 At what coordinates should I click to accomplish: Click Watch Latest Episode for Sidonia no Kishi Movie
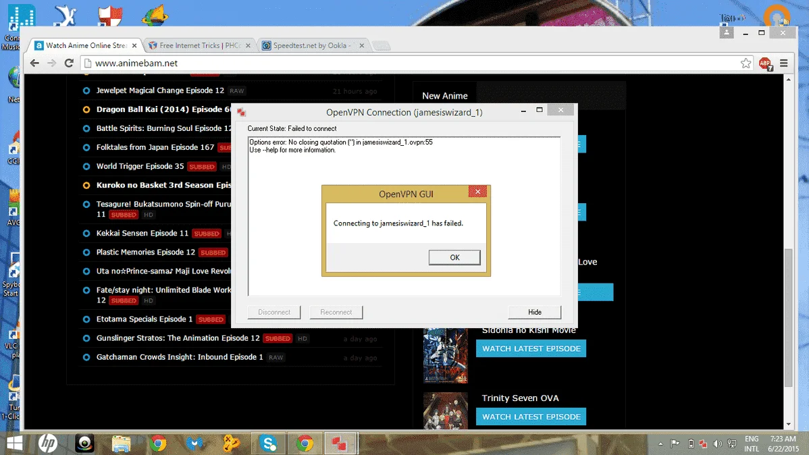tap(531, 348)
